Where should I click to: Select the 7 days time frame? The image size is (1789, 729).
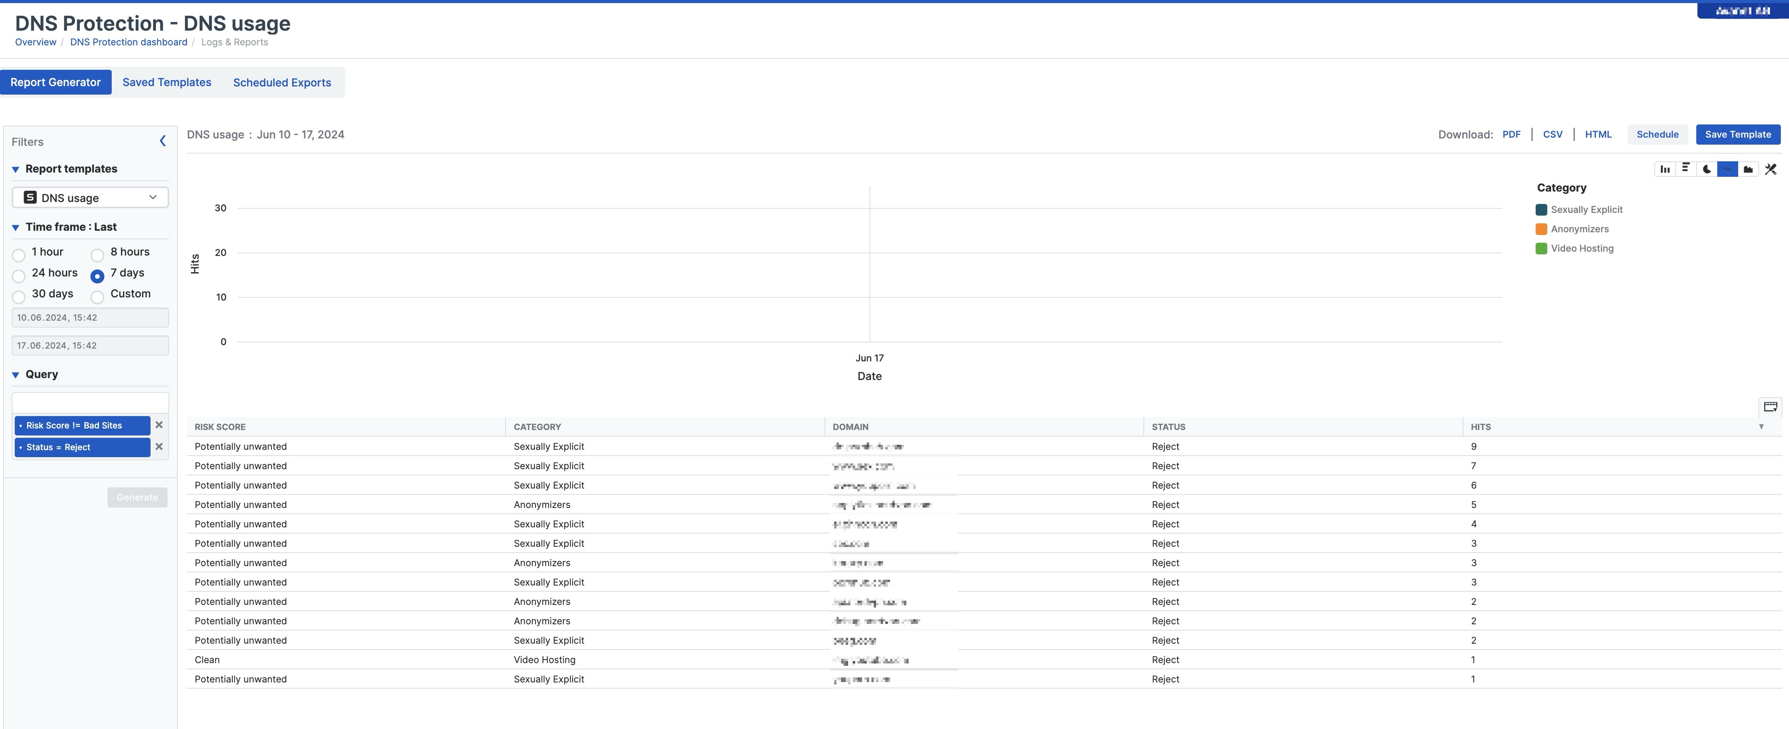[x=97, y=276]
